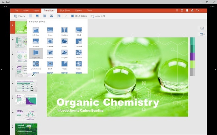This screenshot has width=217, height=135.
Task: Go to previous screenshot with left arrow
Action: point(1,70)
